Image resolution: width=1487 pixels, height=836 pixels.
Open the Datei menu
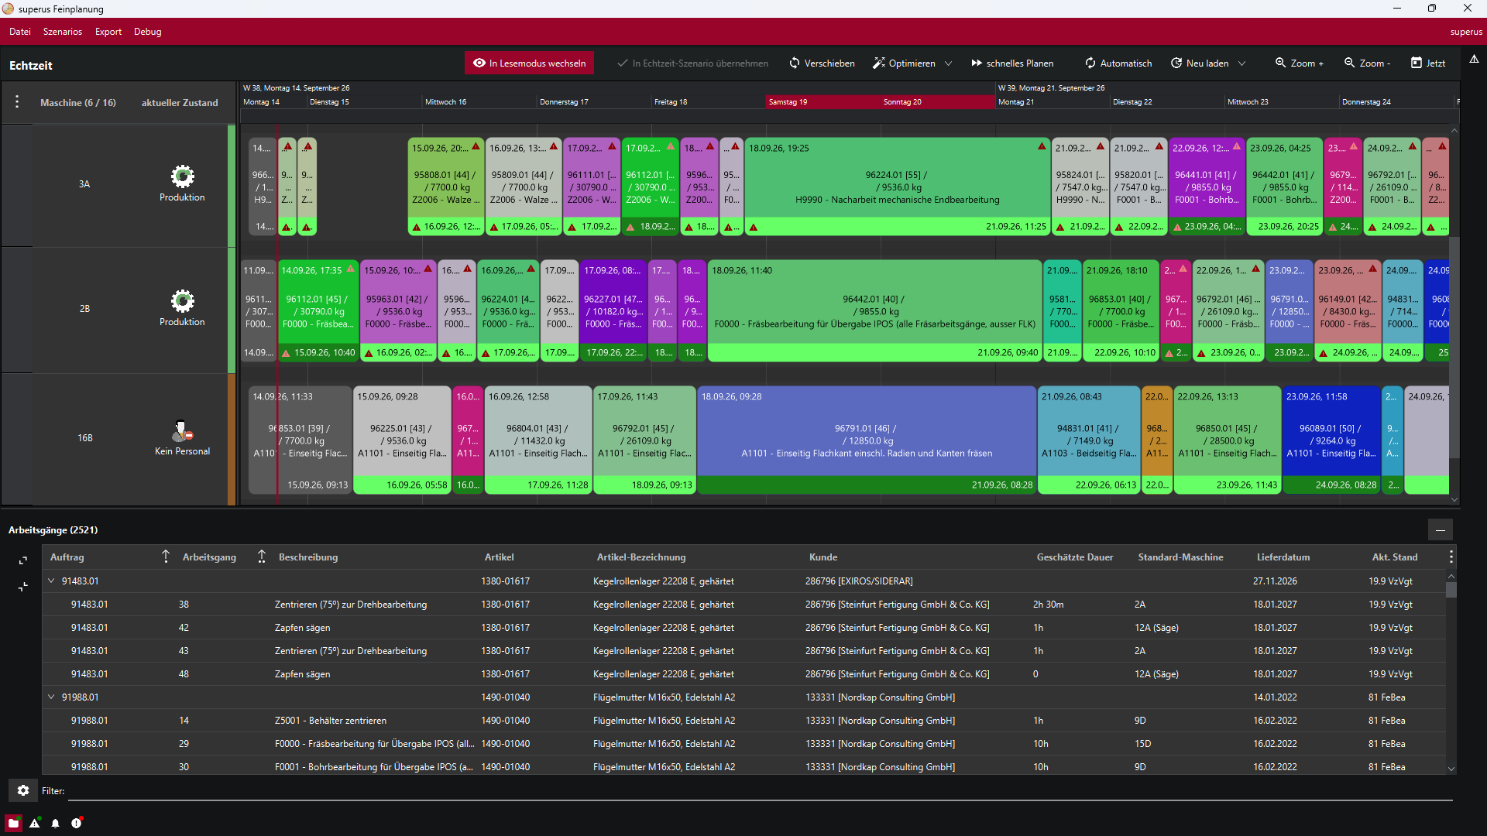click(20, 32)
